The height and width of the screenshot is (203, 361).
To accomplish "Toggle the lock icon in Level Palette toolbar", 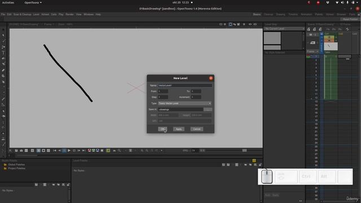I will pos(260,165).
